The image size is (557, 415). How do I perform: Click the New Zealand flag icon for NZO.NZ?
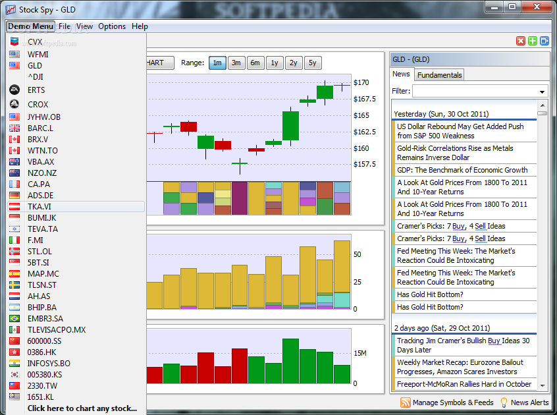tap(14, 173)
